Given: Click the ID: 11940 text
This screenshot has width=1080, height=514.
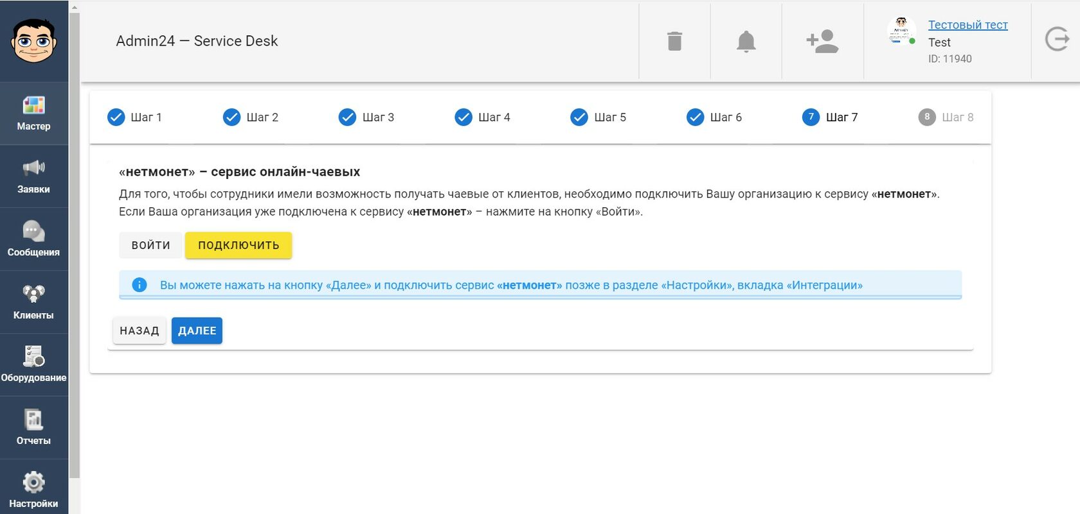Looking at the screenshot, I should [950, 59].
